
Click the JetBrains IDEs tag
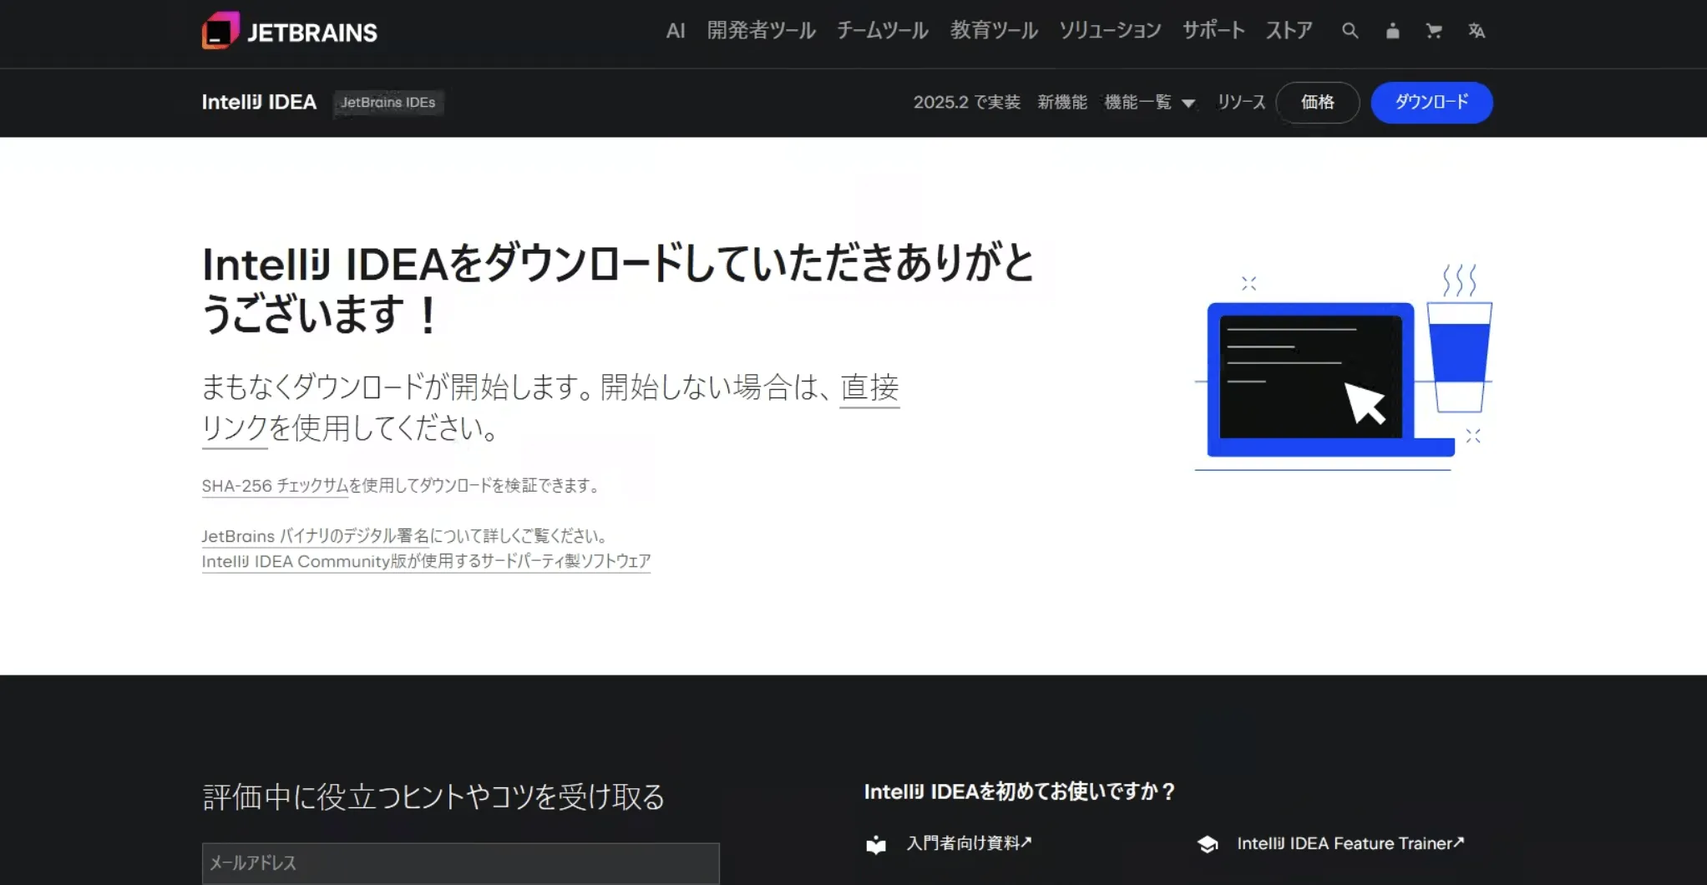tap(387, 103)
